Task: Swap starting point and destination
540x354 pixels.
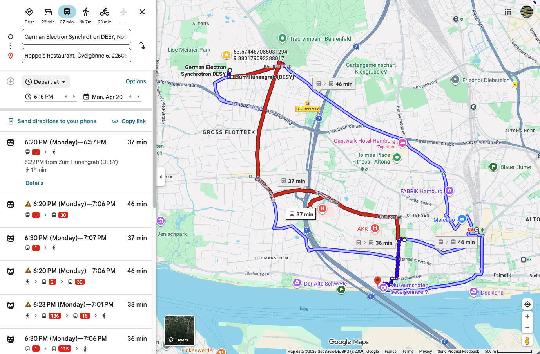Action: tap(142, 46)
